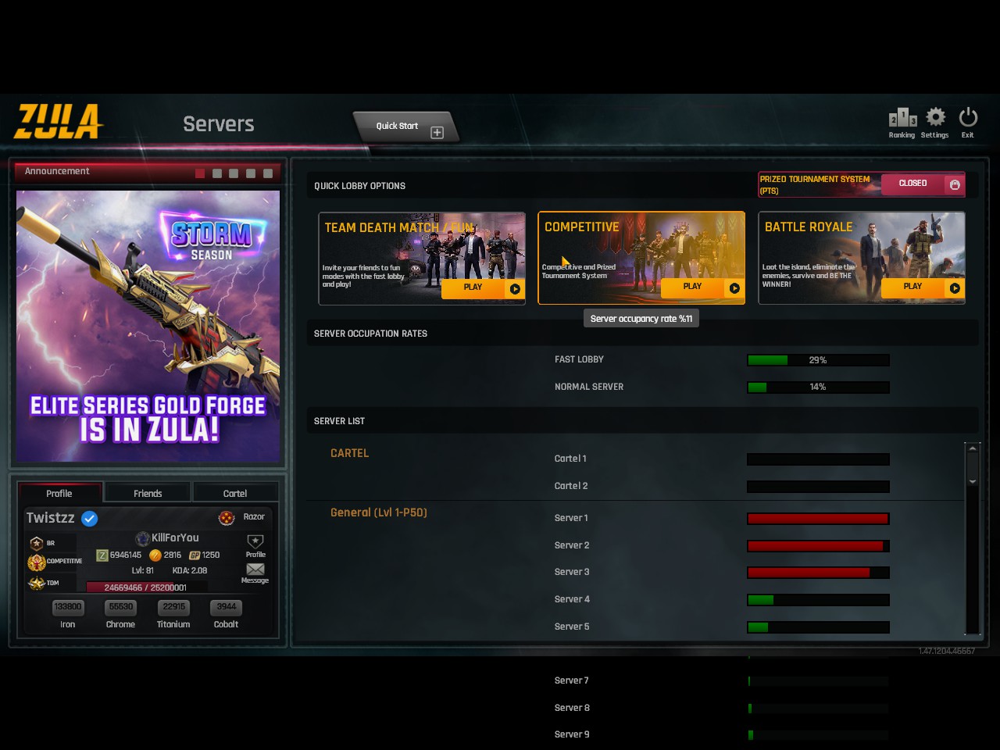Viewport: 1000px width, 750px height.
Task: Click the gold coin currency icon
Action: pos(155,555)
